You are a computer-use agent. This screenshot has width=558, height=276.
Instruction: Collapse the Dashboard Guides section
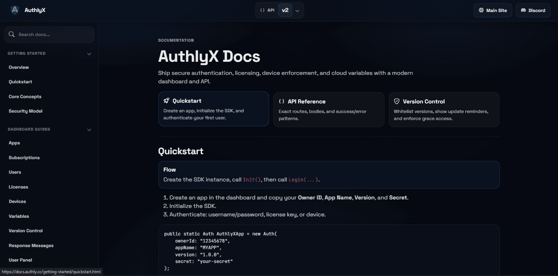click(x=89, y=130)
